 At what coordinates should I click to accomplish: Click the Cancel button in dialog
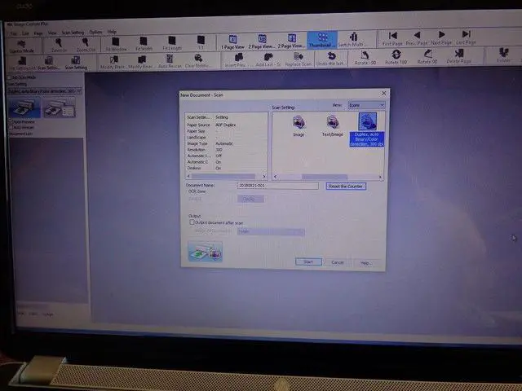(337, 262)
